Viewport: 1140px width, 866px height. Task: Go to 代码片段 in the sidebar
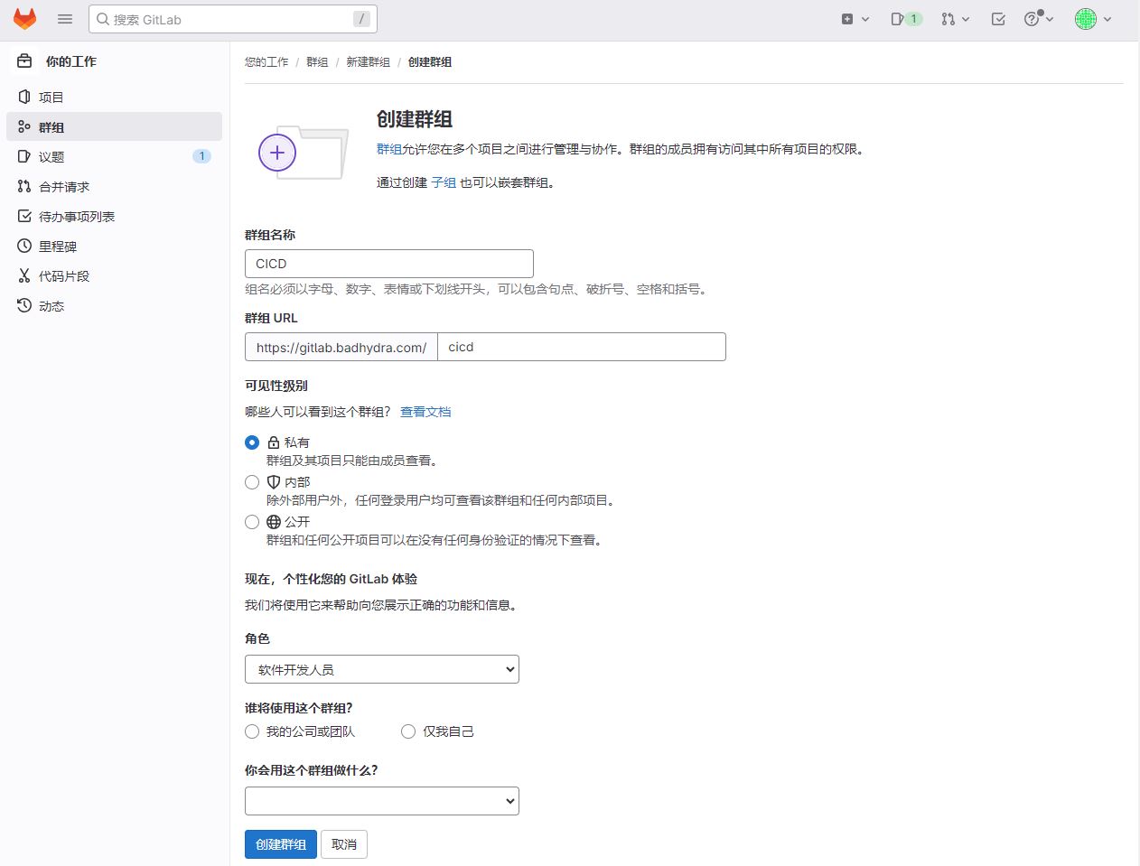click(64, 276)
